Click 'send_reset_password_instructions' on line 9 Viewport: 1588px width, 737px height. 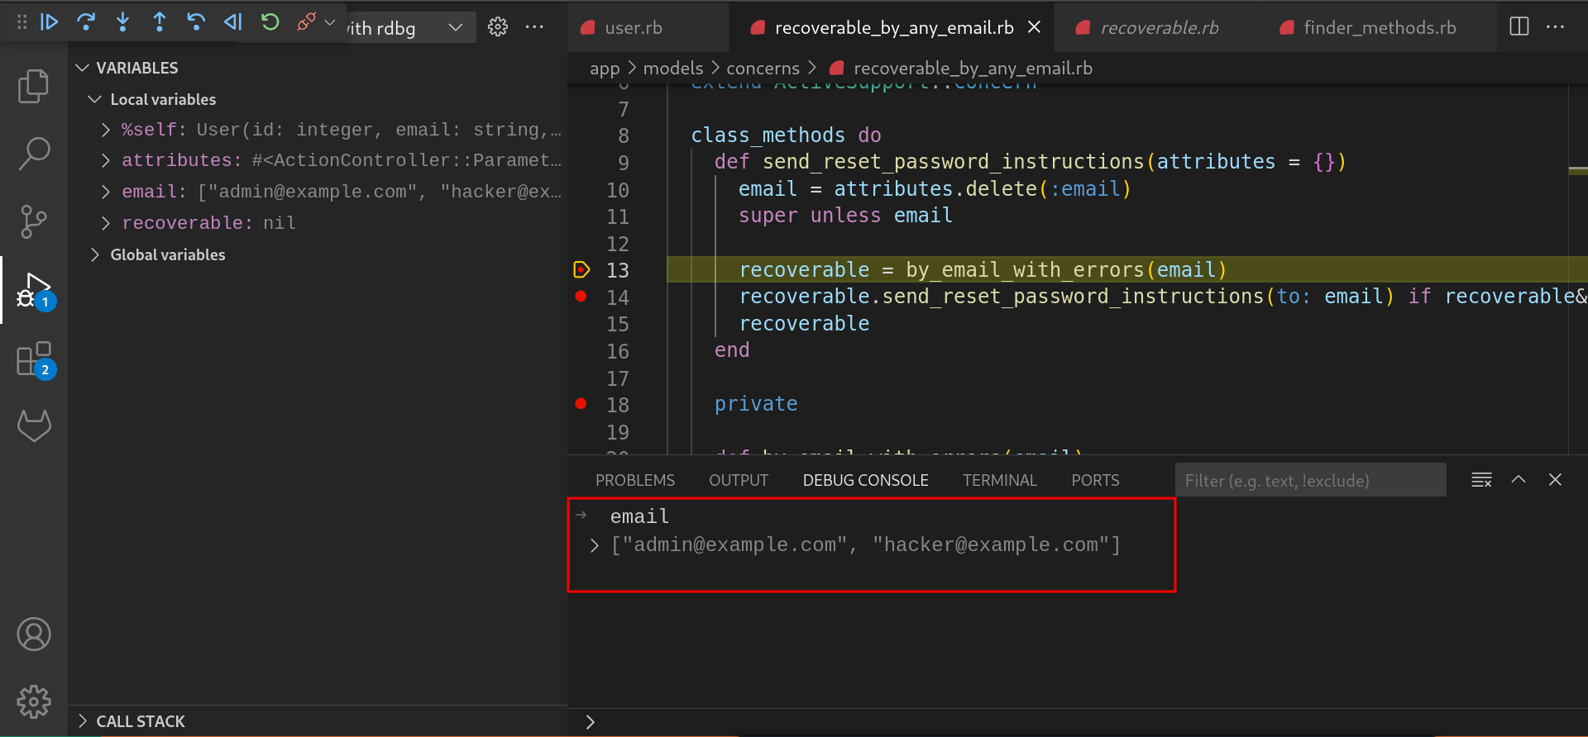[953, 162]
